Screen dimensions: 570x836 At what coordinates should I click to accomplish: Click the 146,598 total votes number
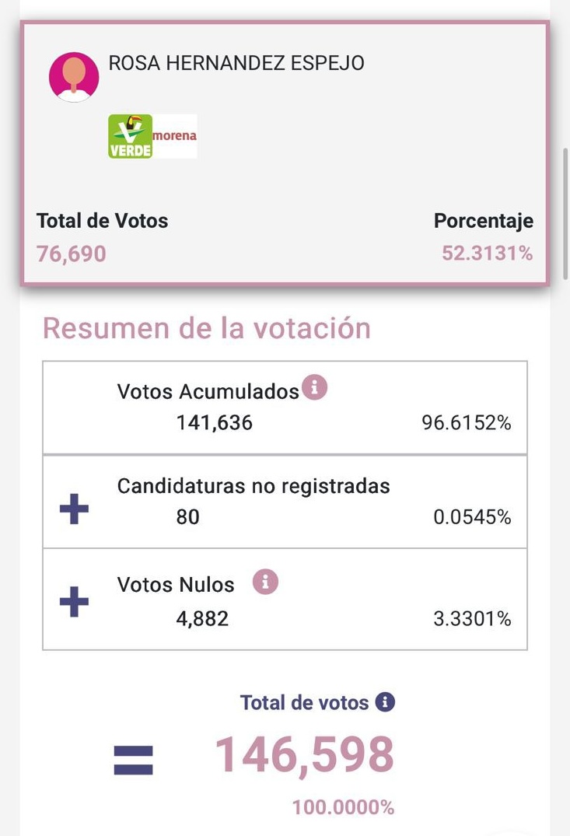tap(305, 754)
